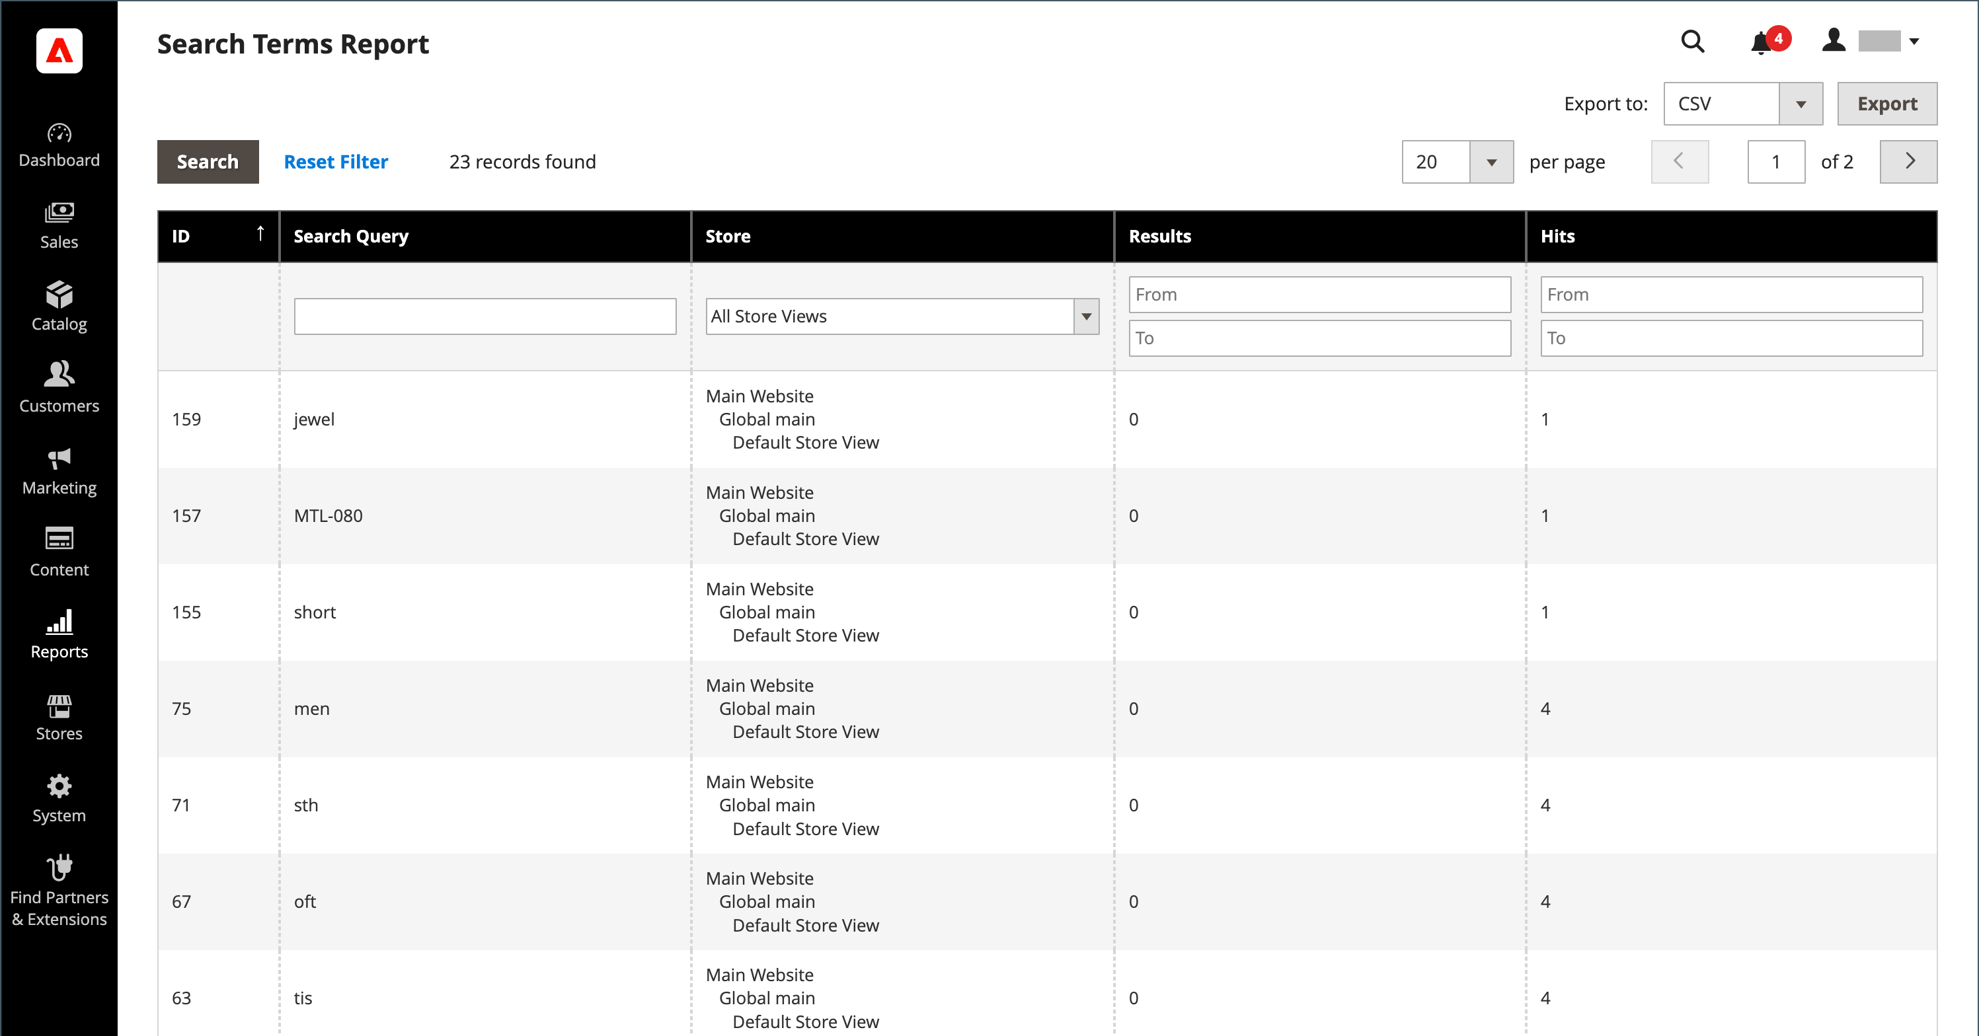Click the Results From filter field
1979x1036 pixels.
point(1319,295)
